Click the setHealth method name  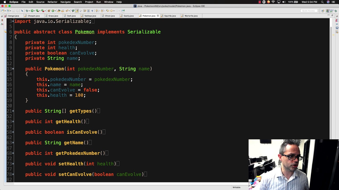71,164
